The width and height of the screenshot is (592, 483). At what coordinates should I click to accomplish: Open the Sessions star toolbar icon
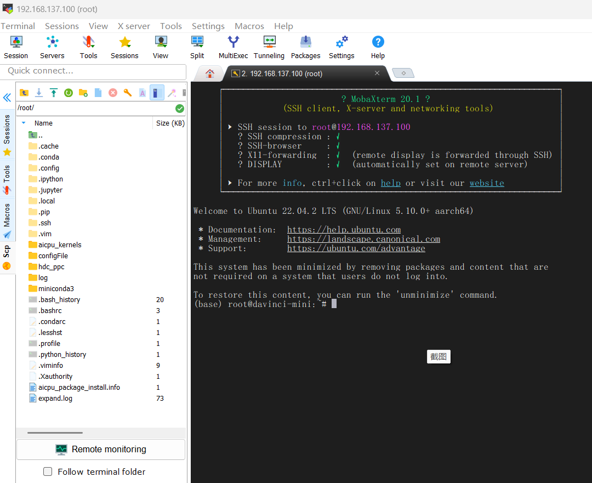click(x=124, y=48)
